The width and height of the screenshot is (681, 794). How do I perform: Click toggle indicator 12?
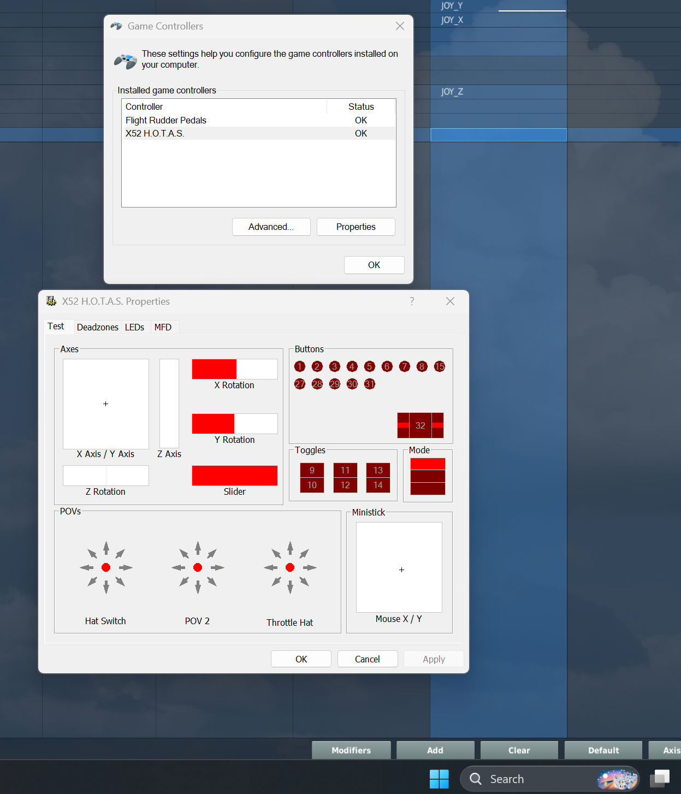click(345, 485)
